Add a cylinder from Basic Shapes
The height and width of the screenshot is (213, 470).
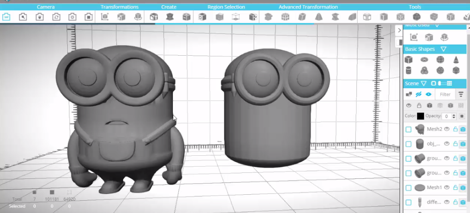[x=408, y=71]
